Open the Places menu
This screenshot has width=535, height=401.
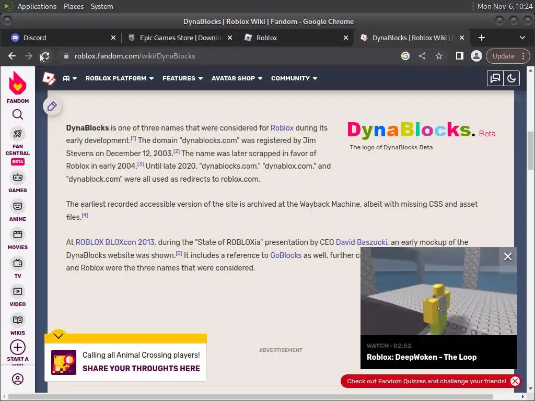[73, 6]
